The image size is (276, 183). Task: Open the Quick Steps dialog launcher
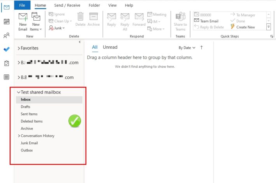[x=272, y=36]
